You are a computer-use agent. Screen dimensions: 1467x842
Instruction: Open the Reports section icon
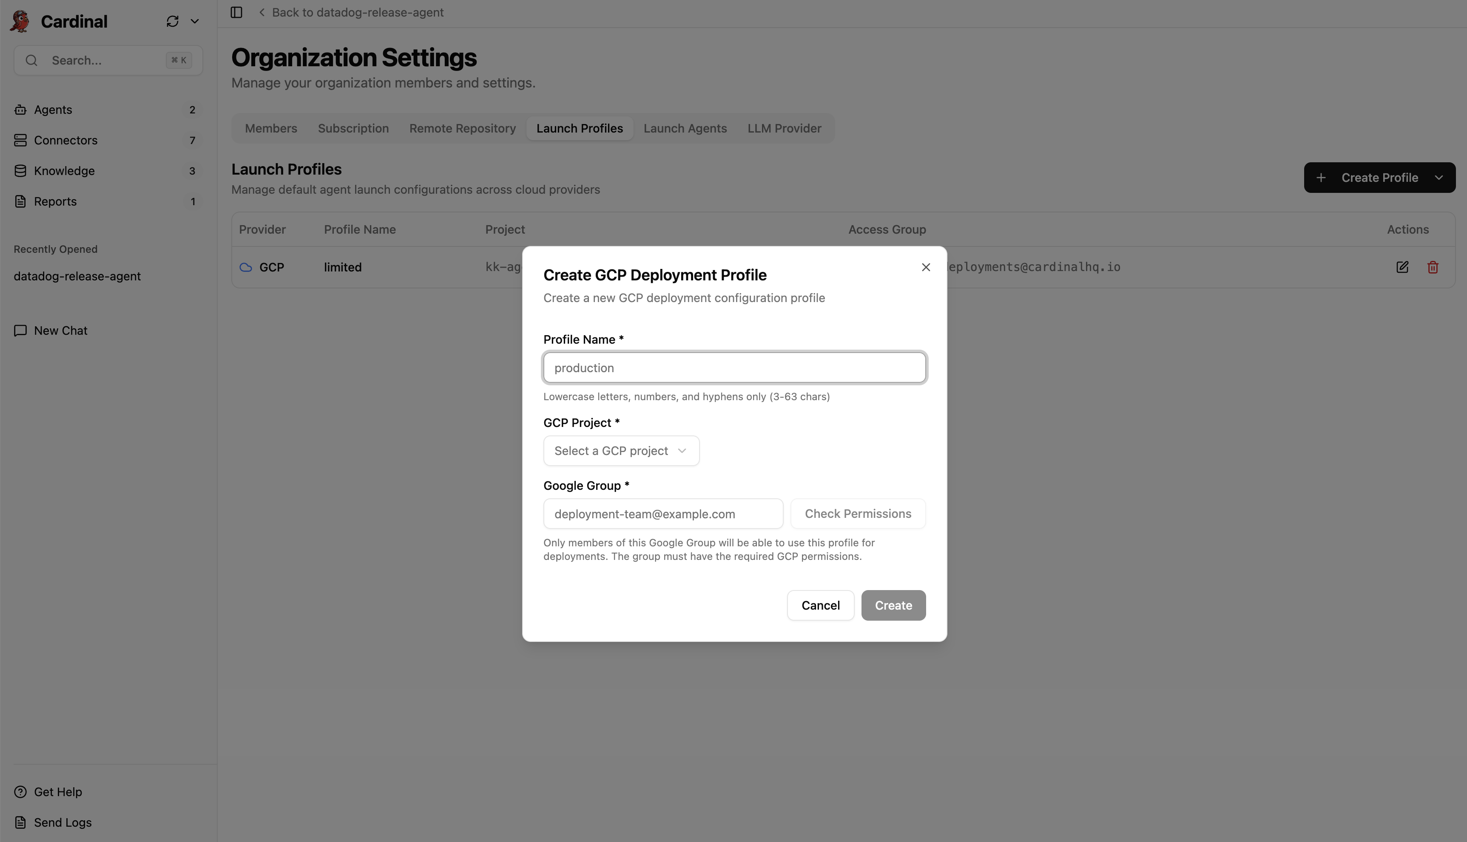click(20, 201)
